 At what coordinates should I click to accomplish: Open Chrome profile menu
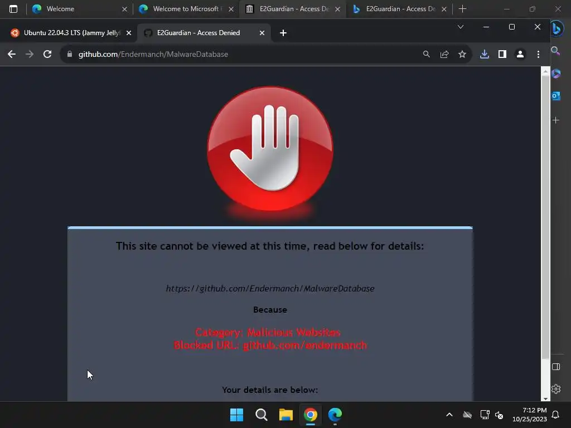click(x=520, y=54)
